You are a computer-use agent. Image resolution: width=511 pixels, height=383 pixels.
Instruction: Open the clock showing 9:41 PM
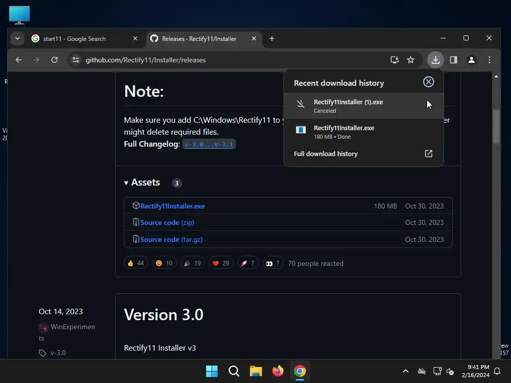click(476, 371)
